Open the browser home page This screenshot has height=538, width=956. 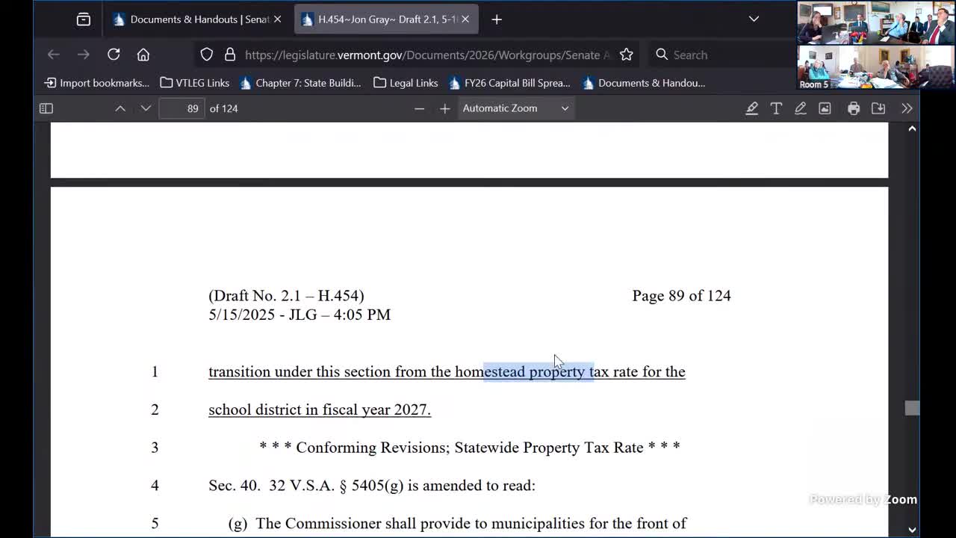tap(143, 55)
